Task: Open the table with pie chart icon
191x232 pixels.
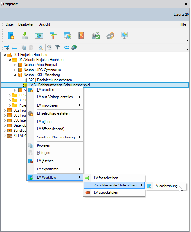Action: click(67, 35)
